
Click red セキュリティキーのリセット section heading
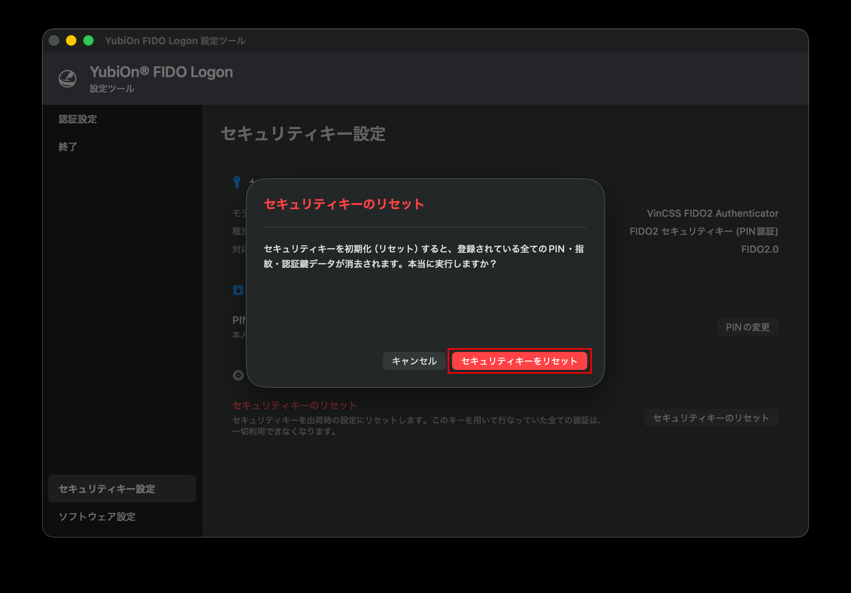pyautogui.click(x=295, y=405)
